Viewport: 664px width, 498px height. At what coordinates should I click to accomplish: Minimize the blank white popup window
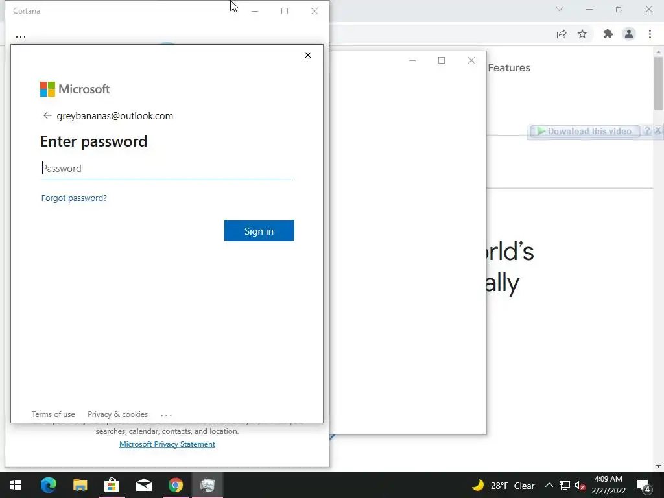pos(412,60)
